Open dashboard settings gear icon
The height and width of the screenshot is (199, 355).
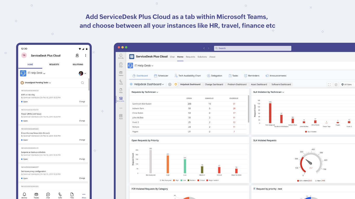336,84
